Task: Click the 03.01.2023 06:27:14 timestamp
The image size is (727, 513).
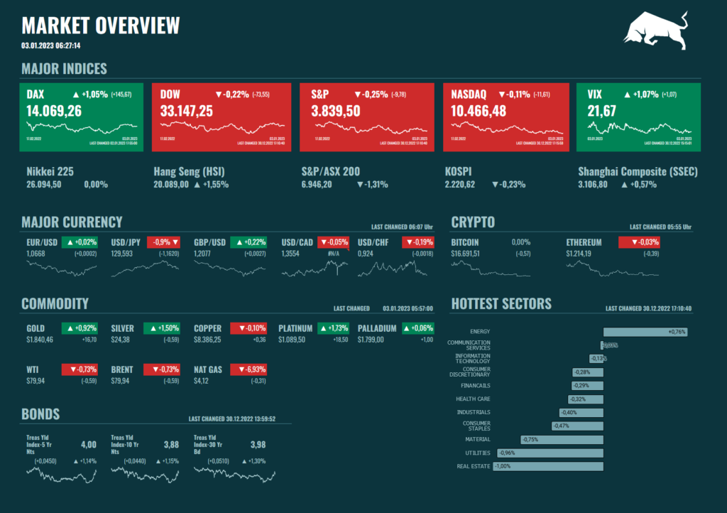Action: (x=51, y=45)
